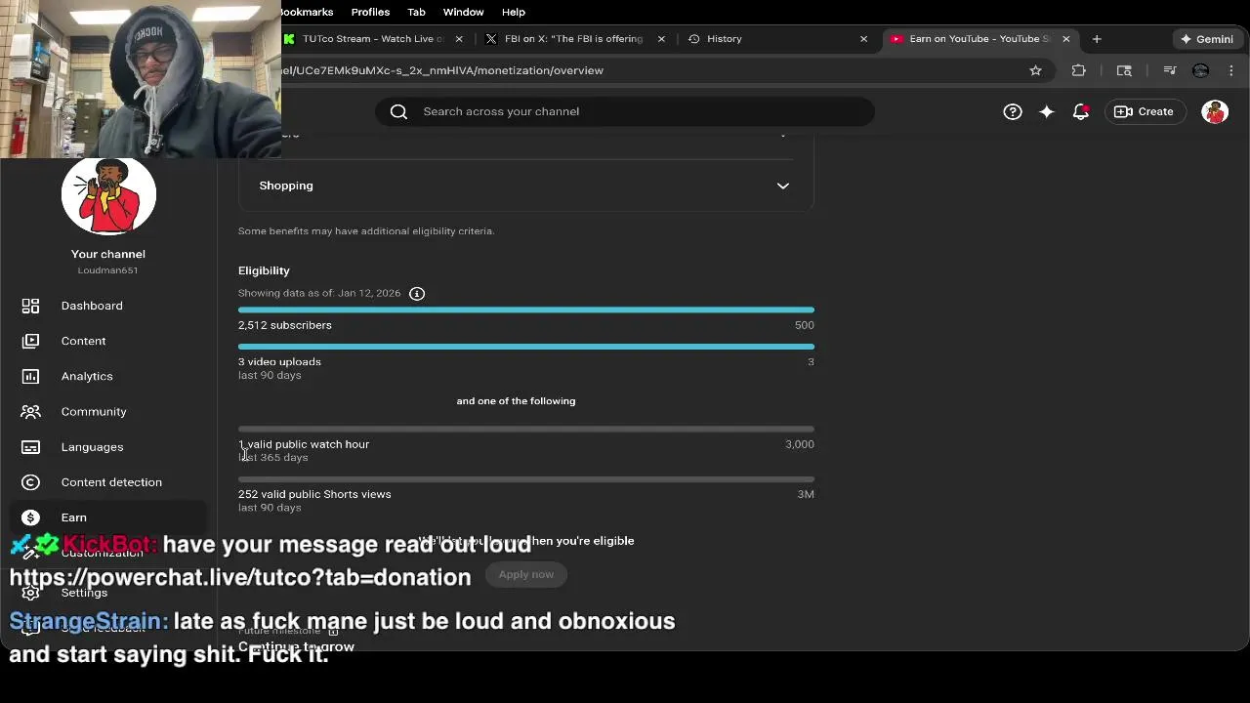The image size is (1250, 703).
Task: Open the notifications bell
Action: click(x=1080, y=111)
